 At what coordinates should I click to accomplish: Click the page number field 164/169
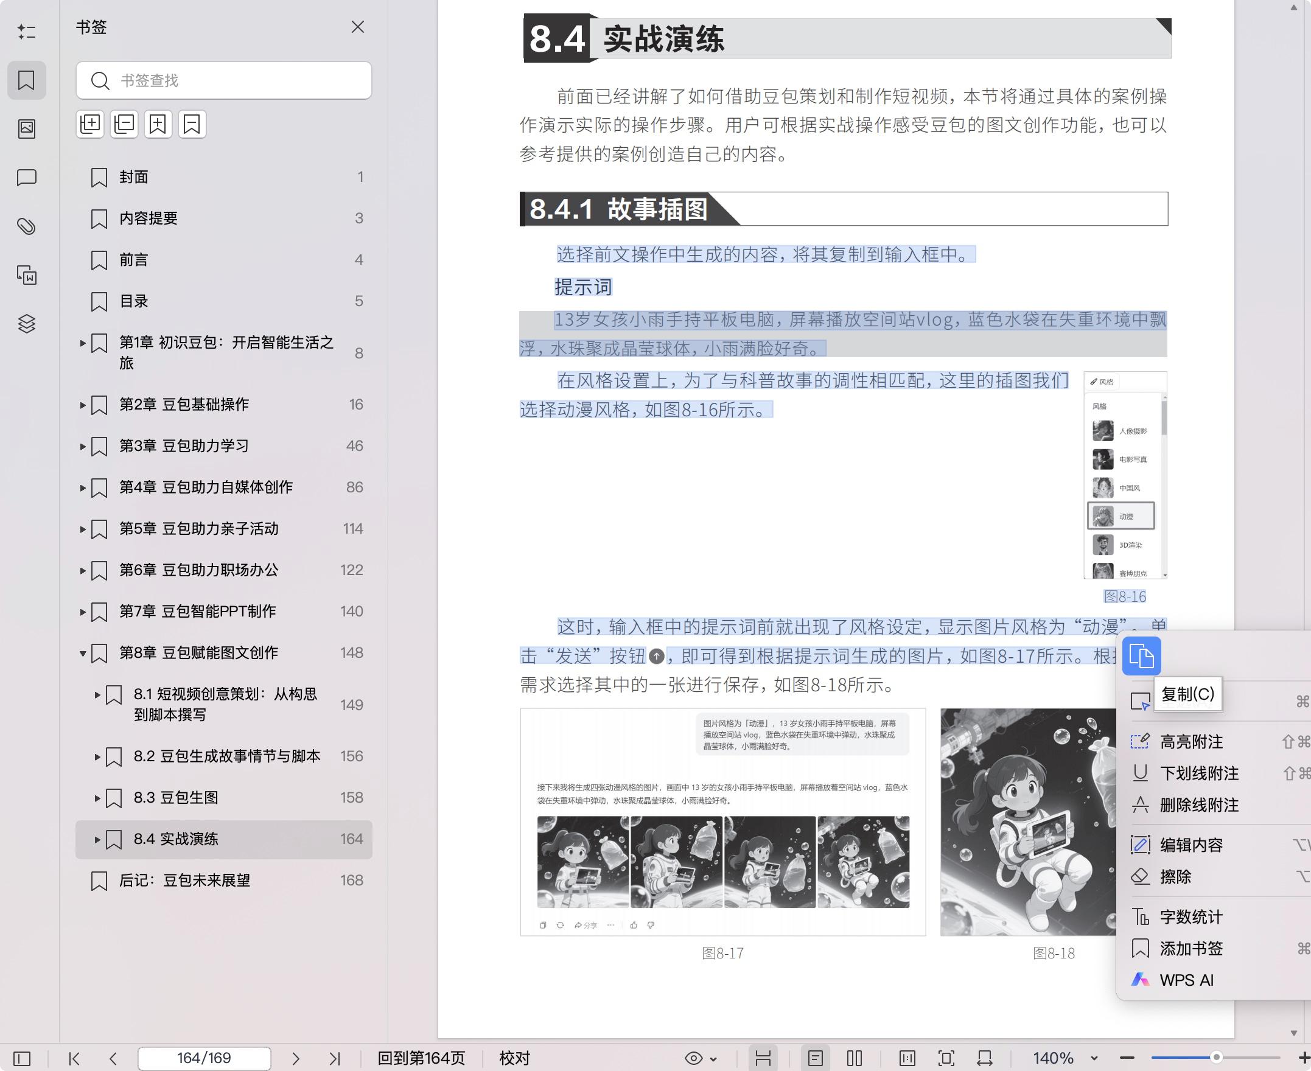pos(205,1058)
